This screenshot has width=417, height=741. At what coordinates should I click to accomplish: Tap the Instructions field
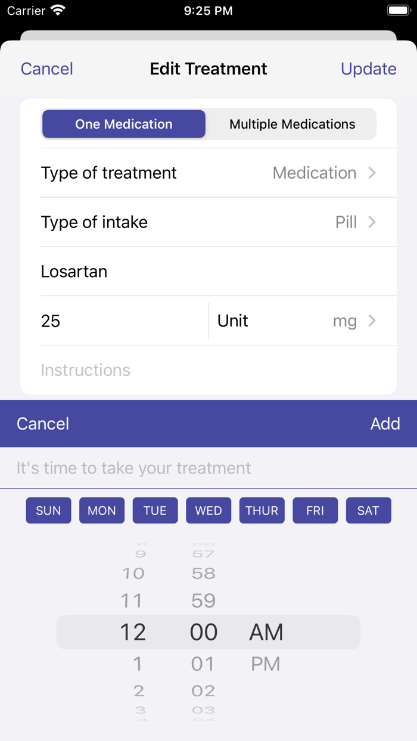[x=85, y=370]
